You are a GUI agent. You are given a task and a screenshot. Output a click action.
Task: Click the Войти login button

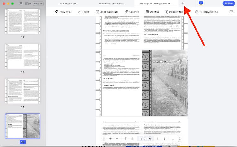click(228, 3)
